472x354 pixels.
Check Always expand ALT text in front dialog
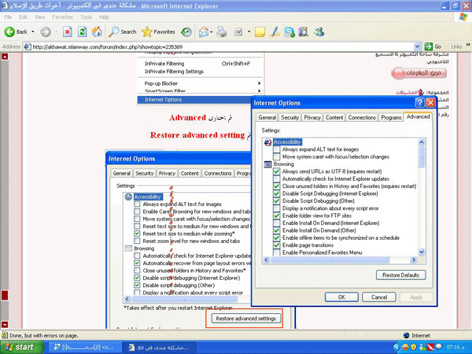(x=277, y=149)
